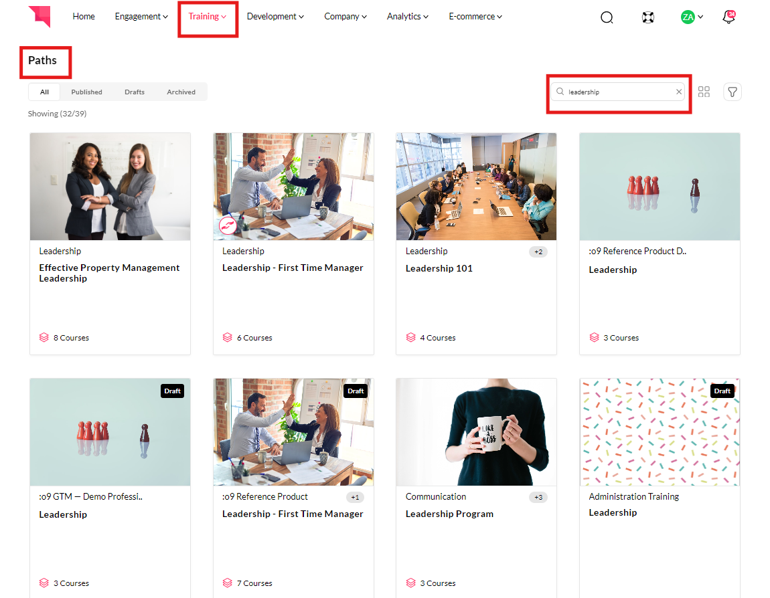This screenshot has width=770, height=598.
Task: Open Leadership path under :o9 GTM
Action: [63, 514]
